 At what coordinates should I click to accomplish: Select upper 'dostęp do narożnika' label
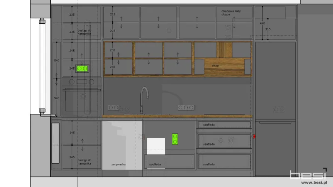point(84,32)
